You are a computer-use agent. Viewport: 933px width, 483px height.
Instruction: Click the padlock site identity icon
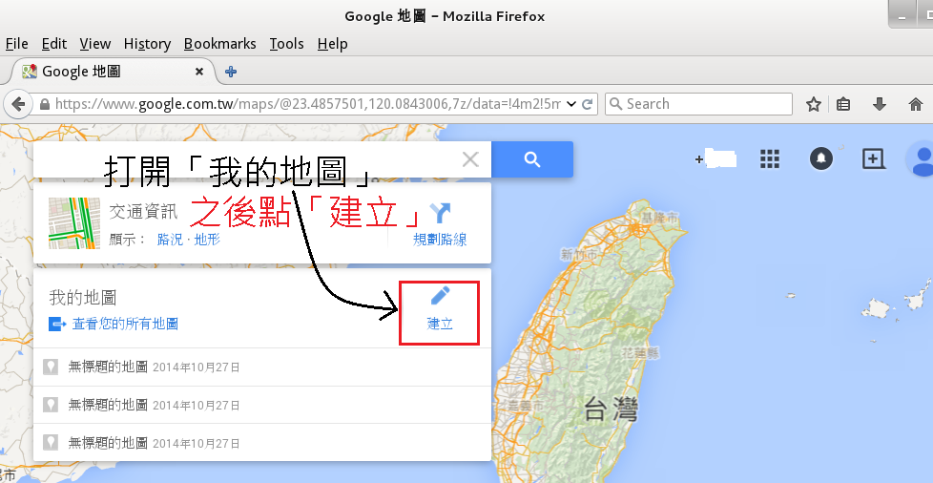point(44,104)
